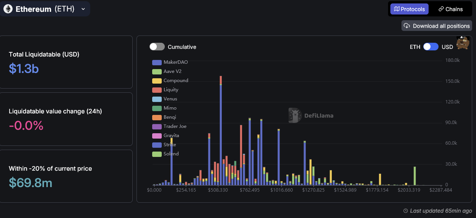Image resolution: width=476 pixels, height=218 pixels.
Task: Click the -0.0% value change figure
Action: (x=26, y=125)
